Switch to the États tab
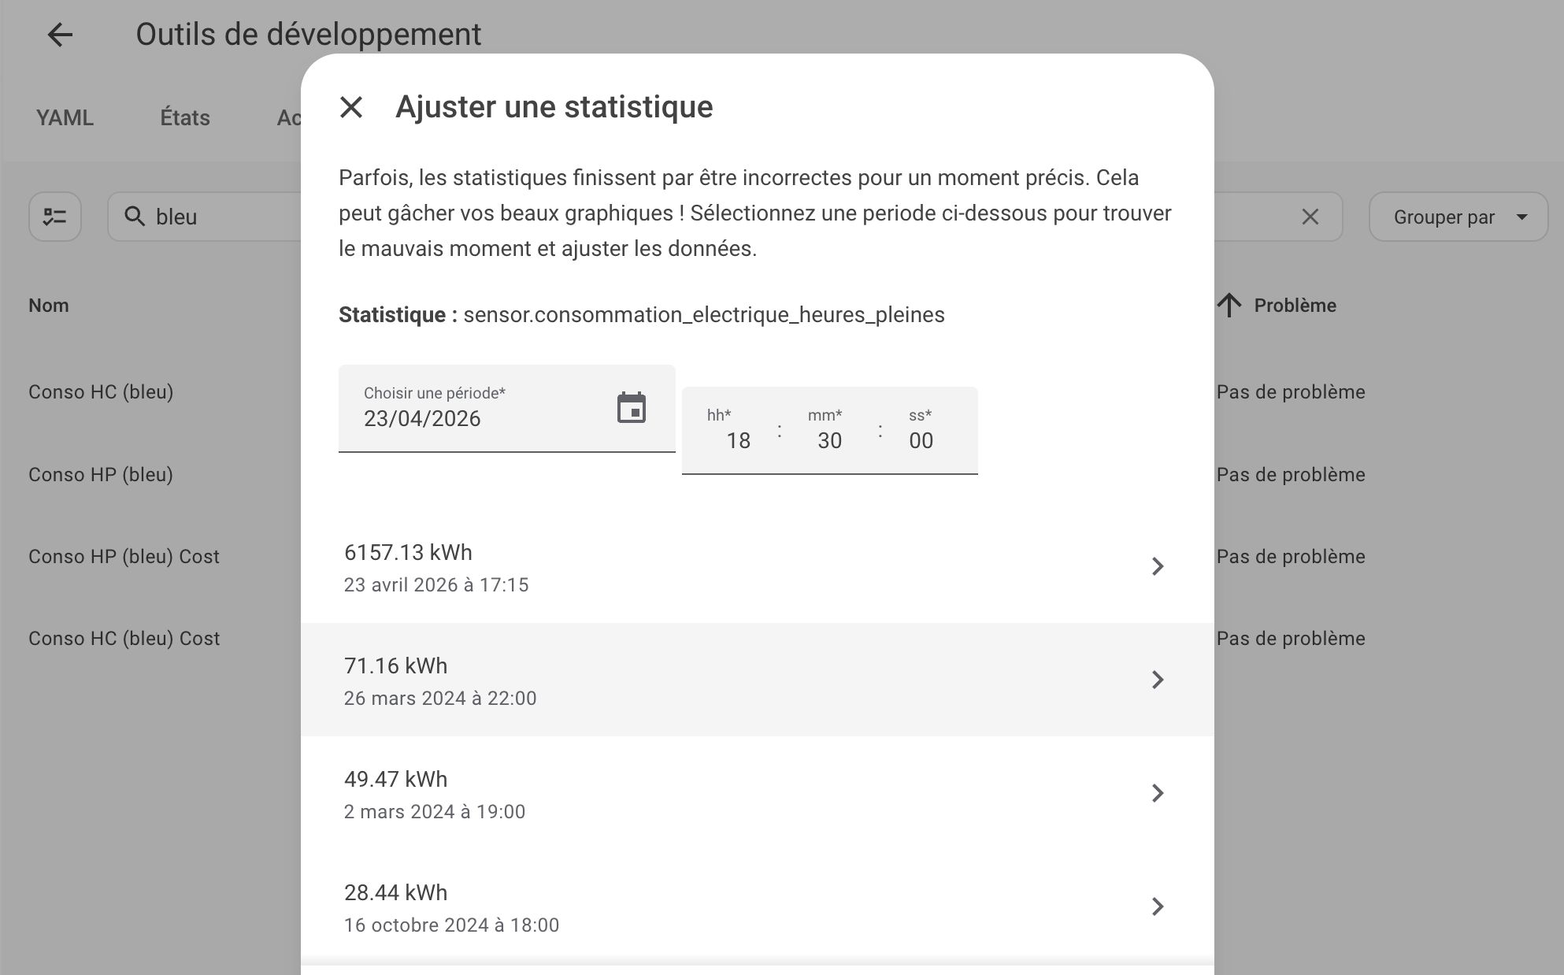Image resolution: width=1564 pixels, height=975 pixels. pyautogui.click(x=185, y=118)
